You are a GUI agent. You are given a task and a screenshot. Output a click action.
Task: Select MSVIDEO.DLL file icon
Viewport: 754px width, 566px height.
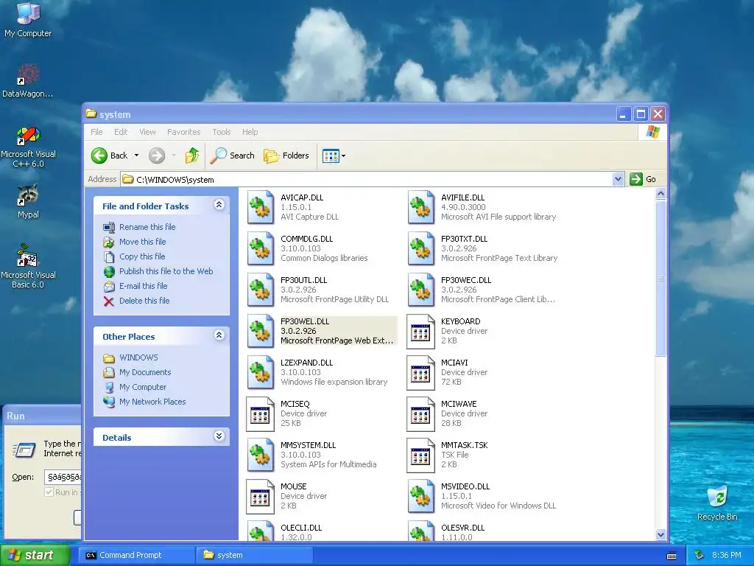[420, 497]
